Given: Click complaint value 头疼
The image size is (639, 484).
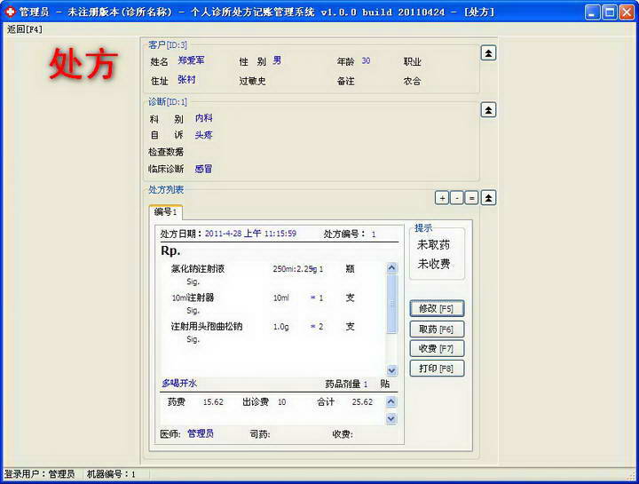Looking at the screenshot, I should click(x=203, y=135).
